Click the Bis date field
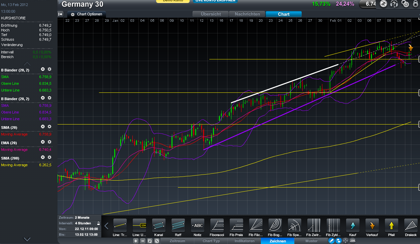The image size is (420, 244). pyautogui.click(x=80, y=235)
